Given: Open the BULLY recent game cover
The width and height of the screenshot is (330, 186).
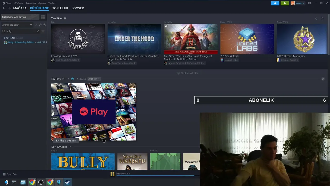Looking at the screenshot, I should pos(83,161).
